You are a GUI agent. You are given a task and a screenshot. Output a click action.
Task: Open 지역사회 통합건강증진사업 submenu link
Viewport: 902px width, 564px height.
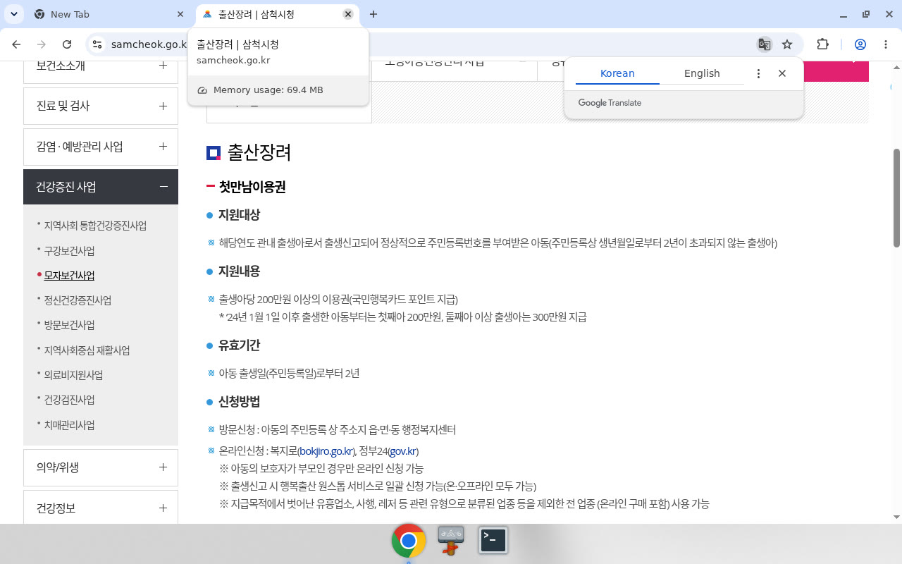point(95,226)
